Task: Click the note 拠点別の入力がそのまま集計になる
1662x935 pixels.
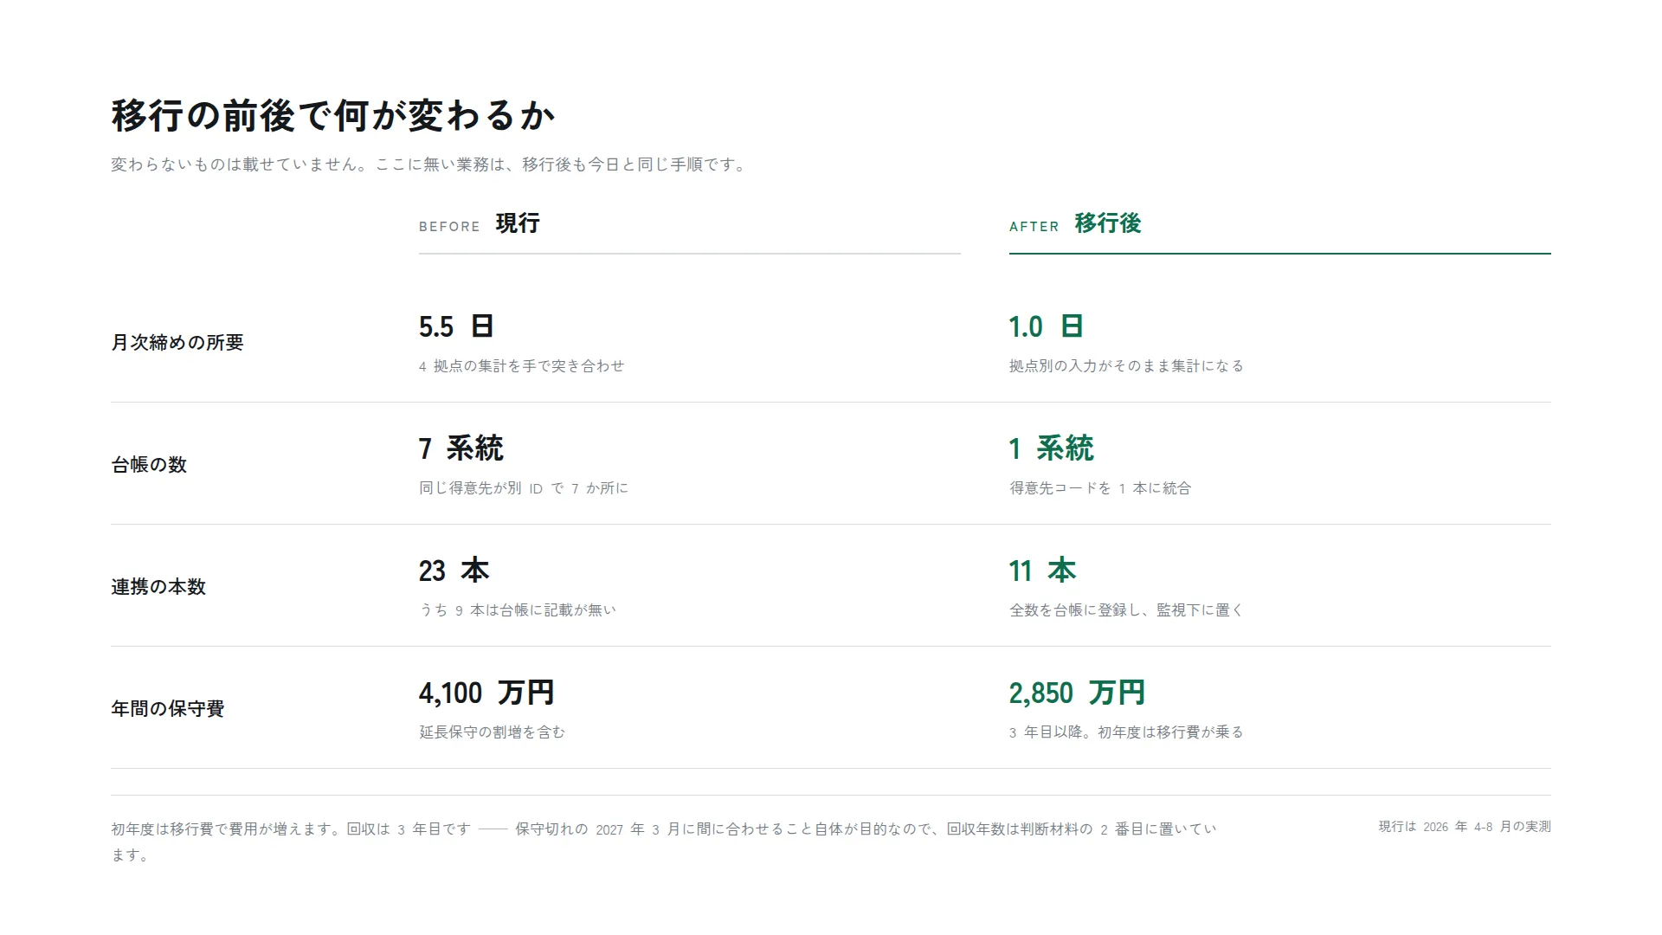Action: click(1127, 366)
